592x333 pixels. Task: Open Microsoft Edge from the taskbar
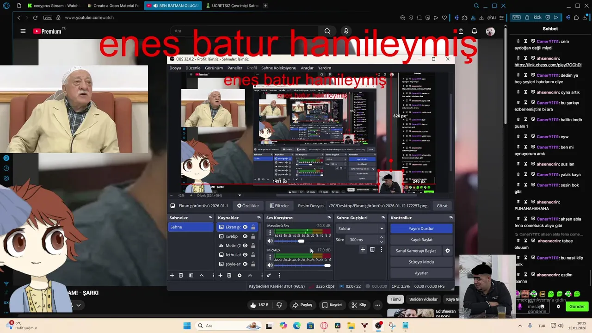click(297, 326)
